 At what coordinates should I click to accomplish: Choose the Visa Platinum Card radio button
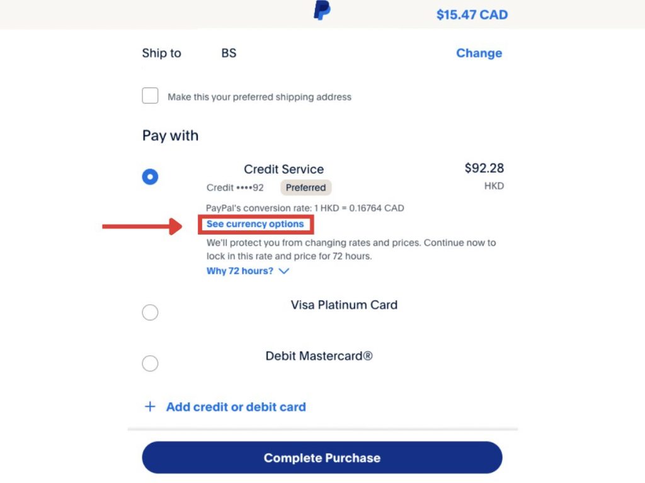[x=150, y=313]
